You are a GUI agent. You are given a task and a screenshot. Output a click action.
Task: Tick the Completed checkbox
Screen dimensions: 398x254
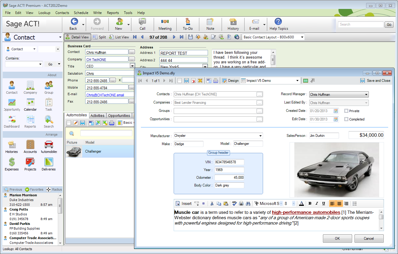point(346,119)
